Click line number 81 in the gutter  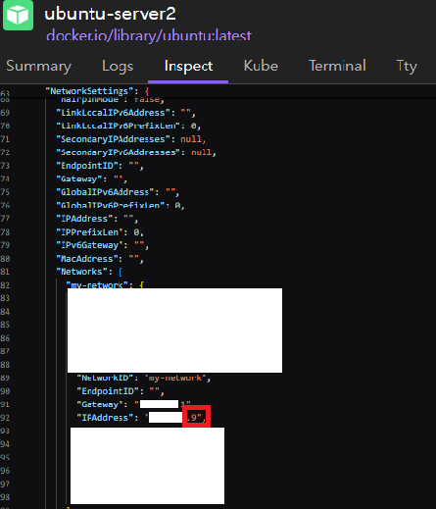click(5, 272)
